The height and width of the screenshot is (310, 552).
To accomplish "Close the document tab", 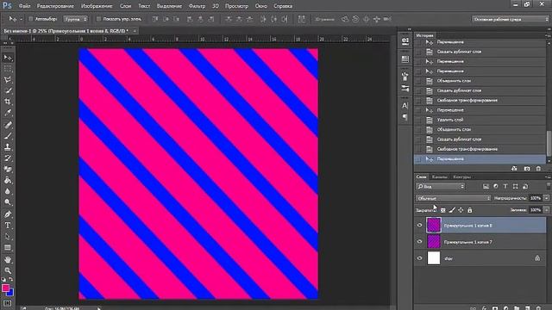I will pyautogui.click(x=135, y=31).
